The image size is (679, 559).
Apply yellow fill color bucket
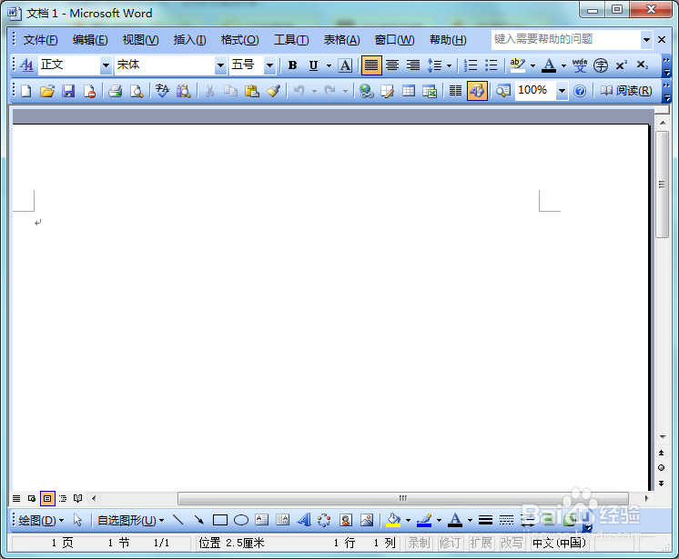(393, 520)
